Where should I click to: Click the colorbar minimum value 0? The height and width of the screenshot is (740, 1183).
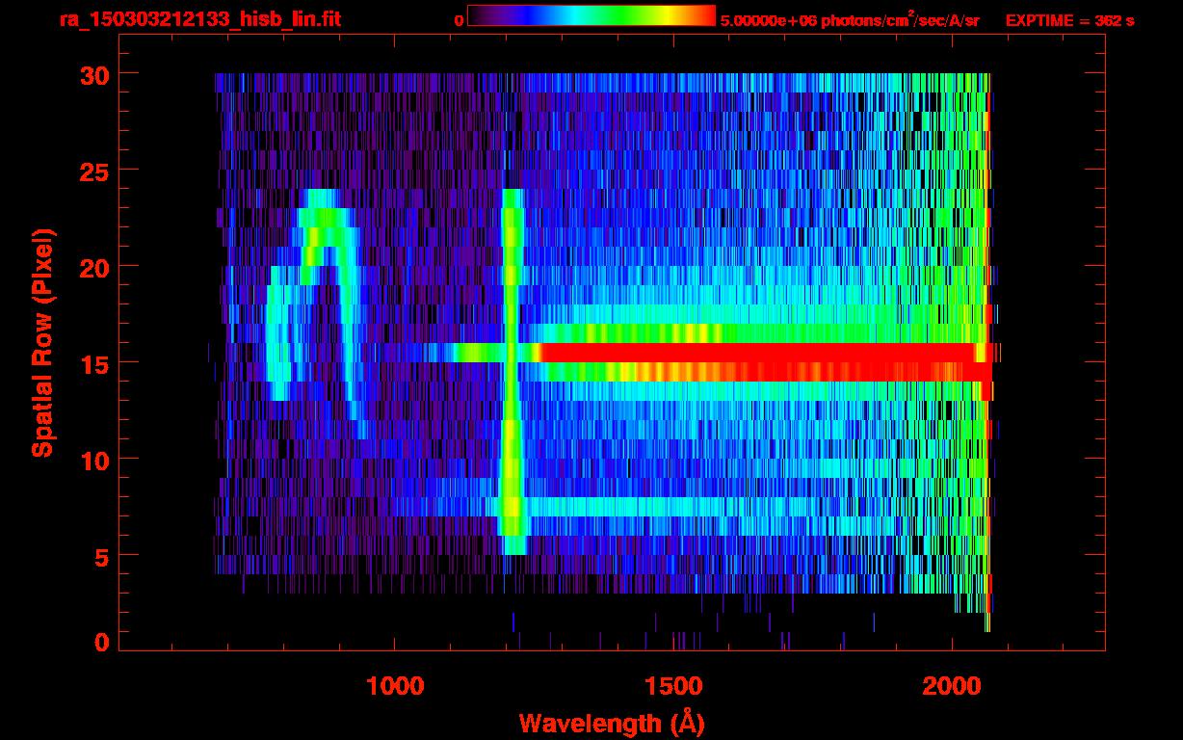(x=459, y=20)
